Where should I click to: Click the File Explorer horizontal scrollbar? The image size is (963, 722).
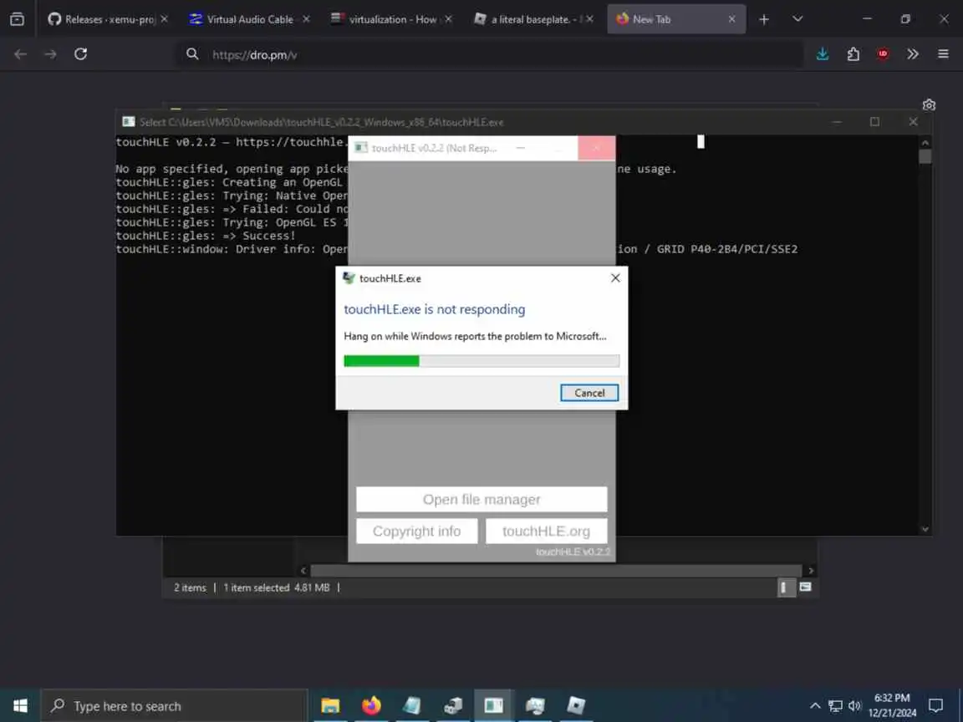556,571
